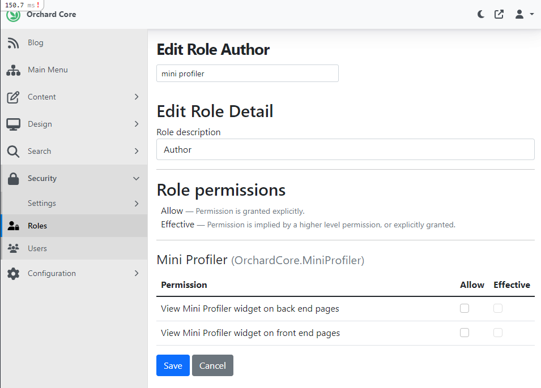The width and height of the screenshot is (541, 388).
Task: Expand the Design chevron
Action: click(137, 124)
